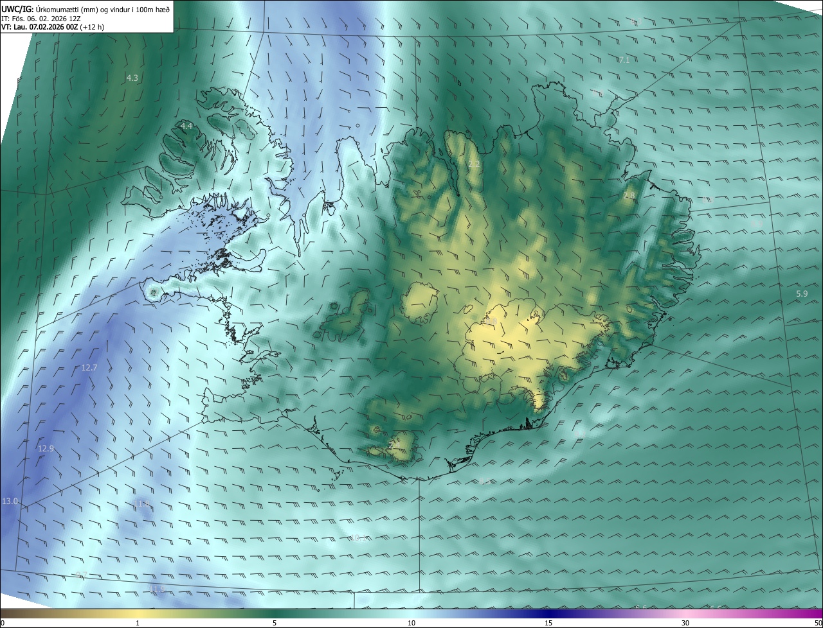
Task: Click the color scale tick label '5'
Action: point(275,623)
